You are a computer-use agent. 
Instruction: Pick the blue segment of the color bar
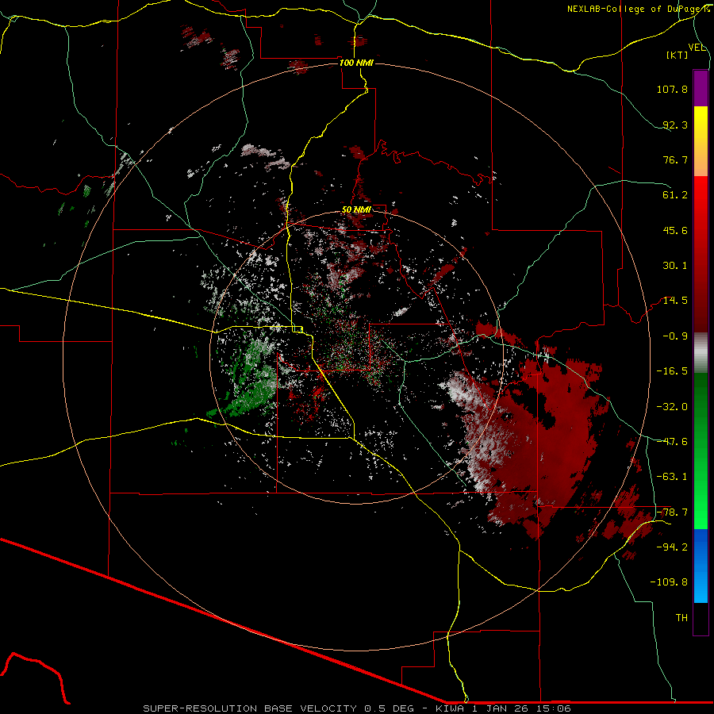(x=701, y=566)
